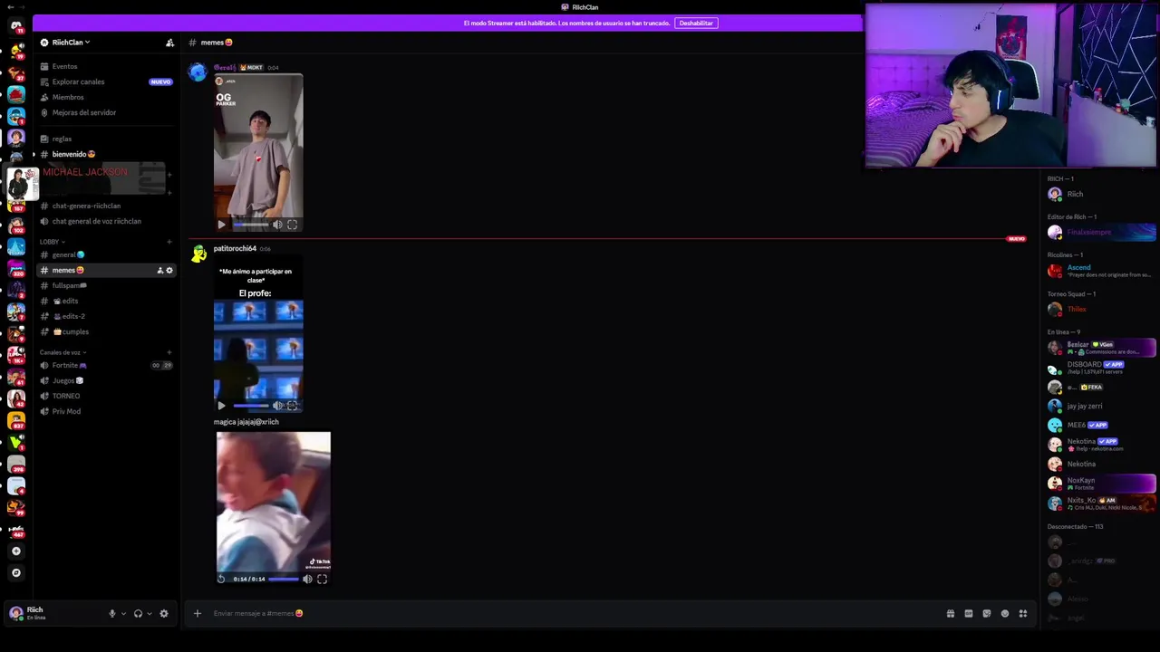The height and width of the screenshot is (652, 1160).
Task: Open chat-genera-riichclan text channel
Action: pos(86,206)
